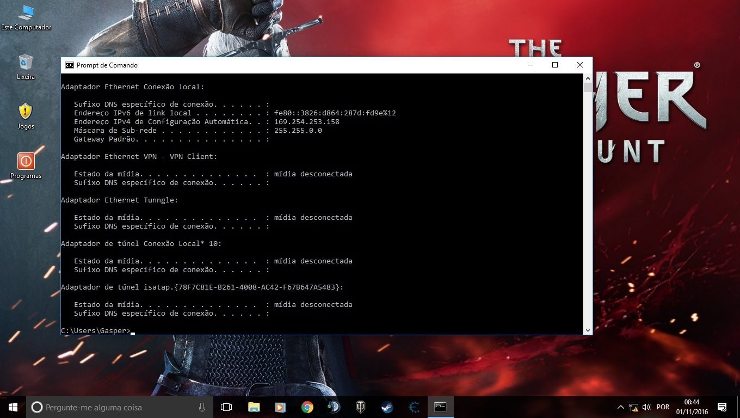Click the console vertical scrollbar thumb
This screenshot has width=740, height=418.
point(588,87)
